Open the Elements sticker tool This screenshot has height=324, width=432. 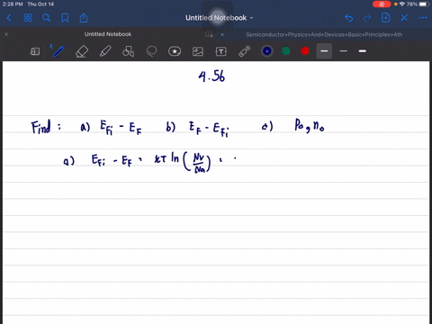pos(175,51)
